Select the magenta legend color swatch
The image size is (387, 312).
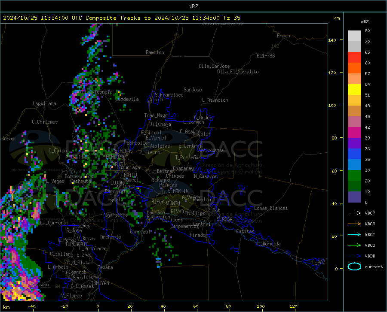pyautogui.click(x=354, y=133)
